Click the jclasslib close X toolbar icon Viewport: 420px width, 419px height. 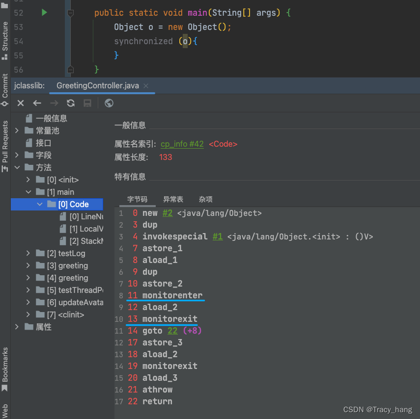pos(21,103)
